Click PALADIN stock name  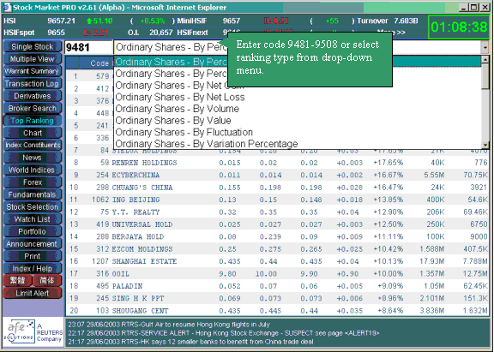pos(127,286)
